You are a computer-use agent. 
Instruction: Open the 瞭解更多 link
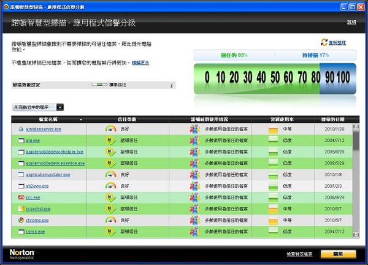[140, 63]
